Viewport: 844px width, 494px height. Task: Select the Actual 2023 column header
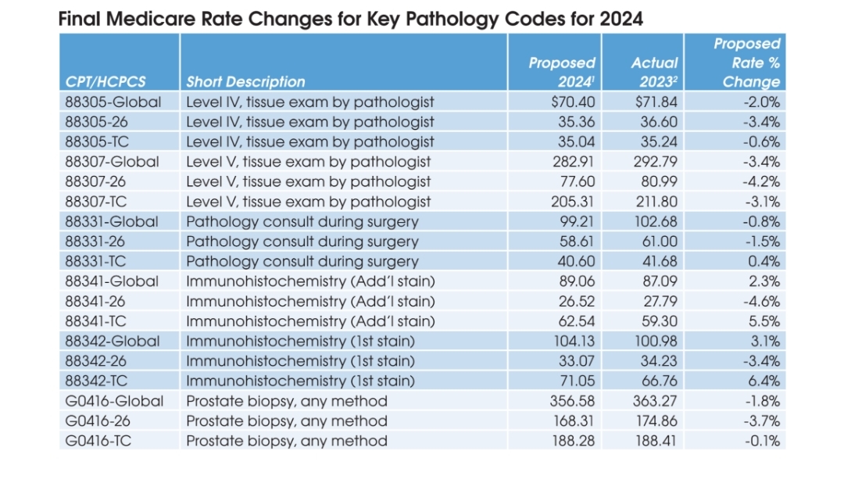654,72
